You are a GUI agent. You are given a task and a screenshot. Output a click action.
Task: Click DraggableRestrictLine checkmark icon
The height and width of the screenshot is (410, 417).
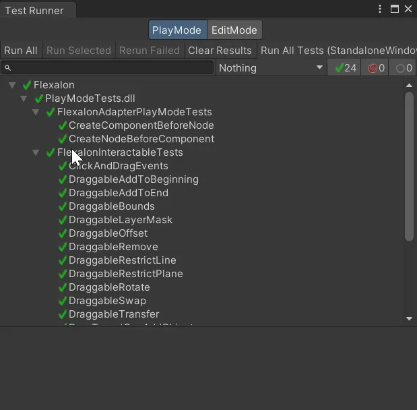click(63, 260)
